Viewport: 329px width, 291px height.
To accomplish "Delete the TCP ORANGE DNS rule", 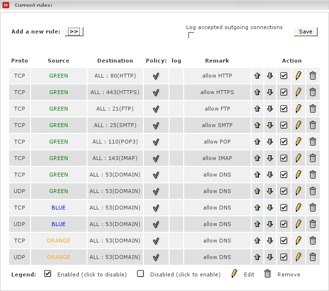I will coord(312,241).
